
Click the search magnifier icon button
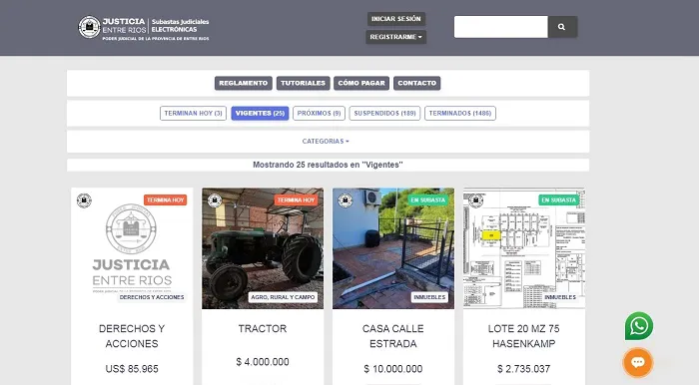(562, 27)
